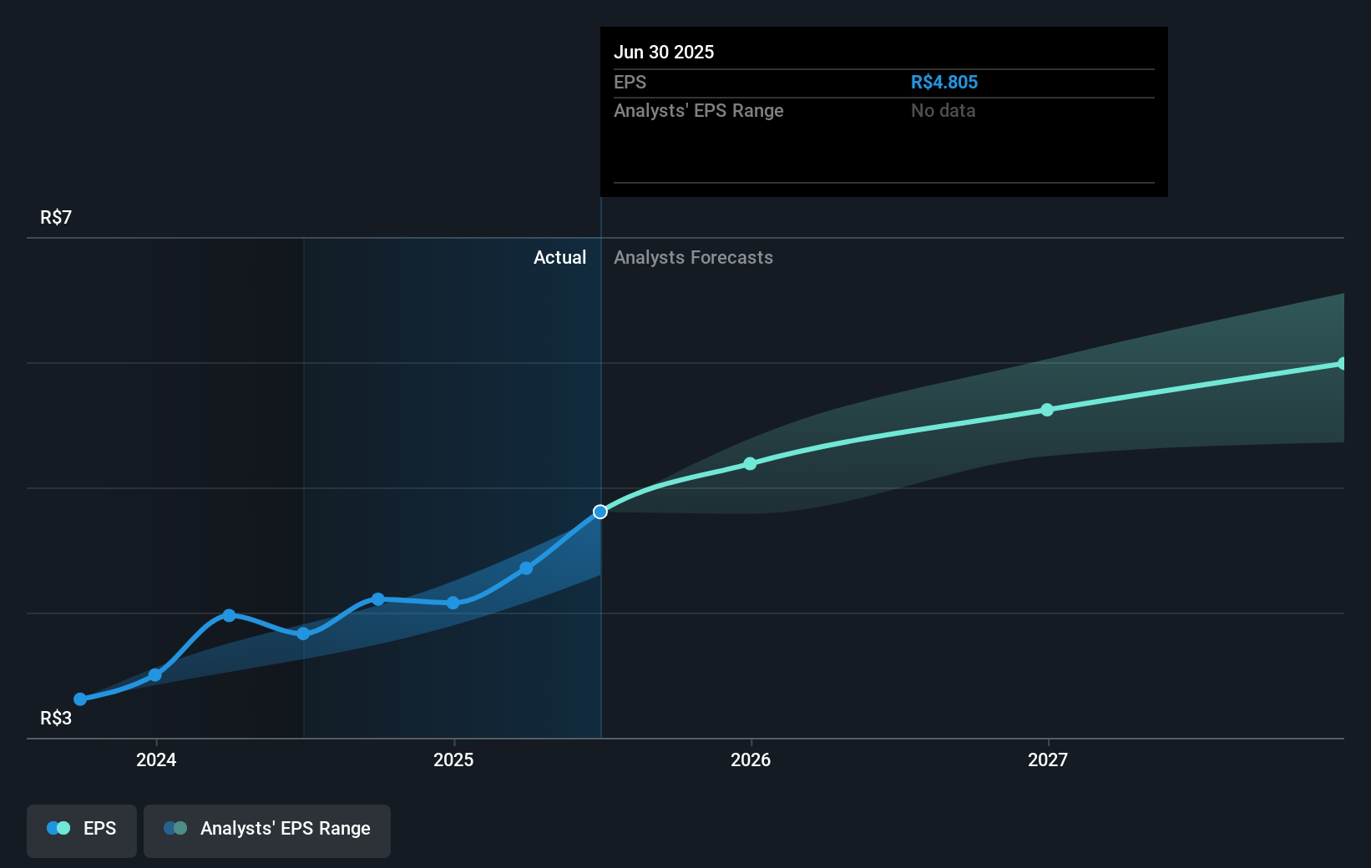
Task: Select the highlighted Jun 30 2025 data point
Action: 600,512
